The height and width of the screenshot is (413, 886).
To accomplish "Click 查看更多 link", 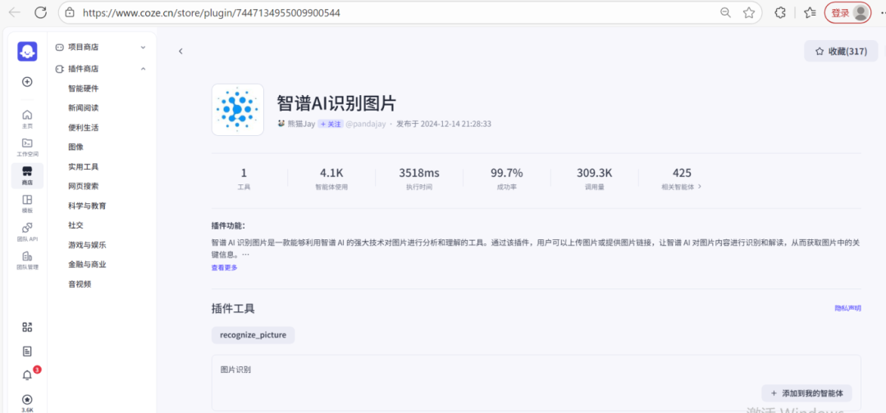I will (x=224, y=267).
